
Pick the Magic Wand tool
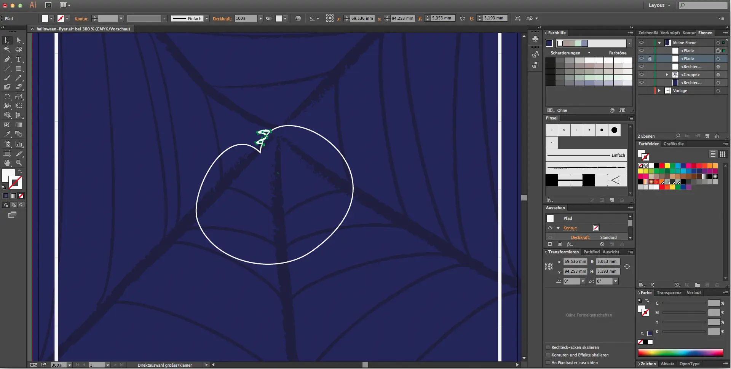(7, 50)
